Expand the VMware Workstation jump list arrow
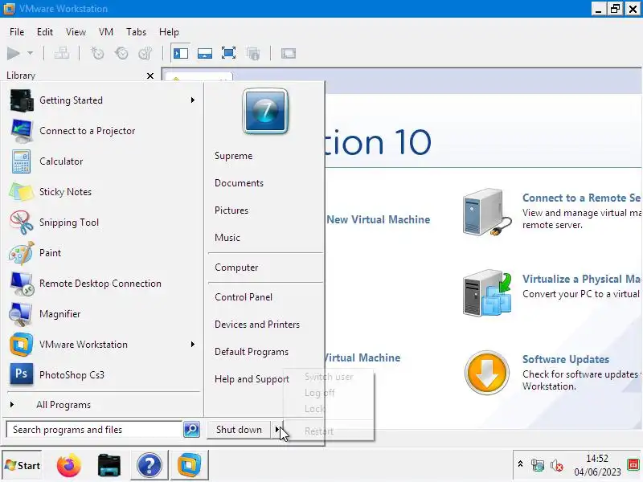This screenshot has height=482, width=643. [x=192, y=345]
